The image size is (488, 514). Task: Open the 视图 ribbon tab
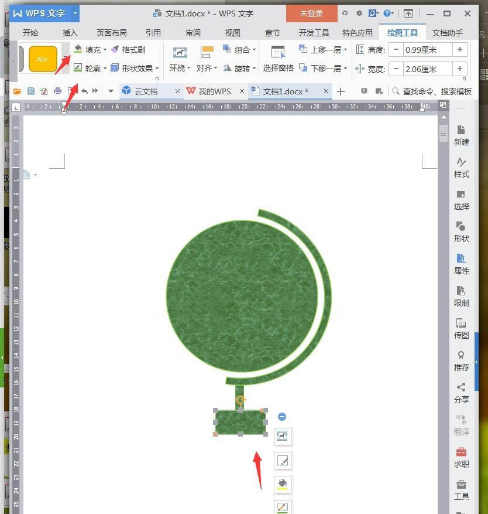[233, 33]
